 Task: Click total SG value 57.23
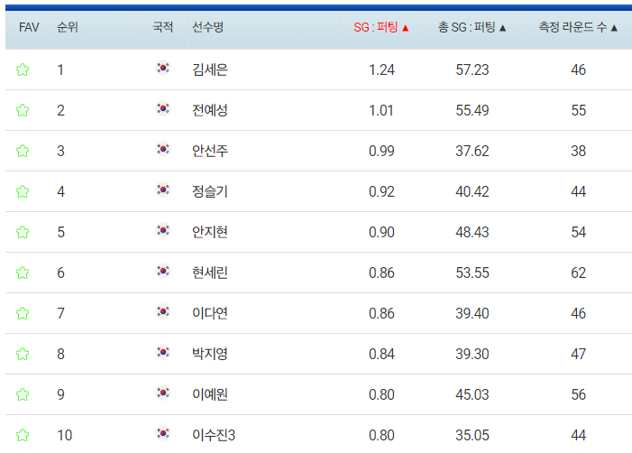point(472,69)
